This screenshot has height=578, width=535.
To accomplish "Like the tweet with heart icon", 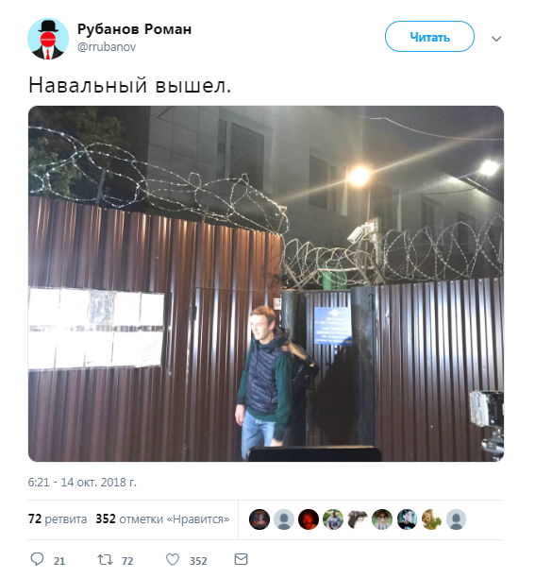I will pos(173,559).
